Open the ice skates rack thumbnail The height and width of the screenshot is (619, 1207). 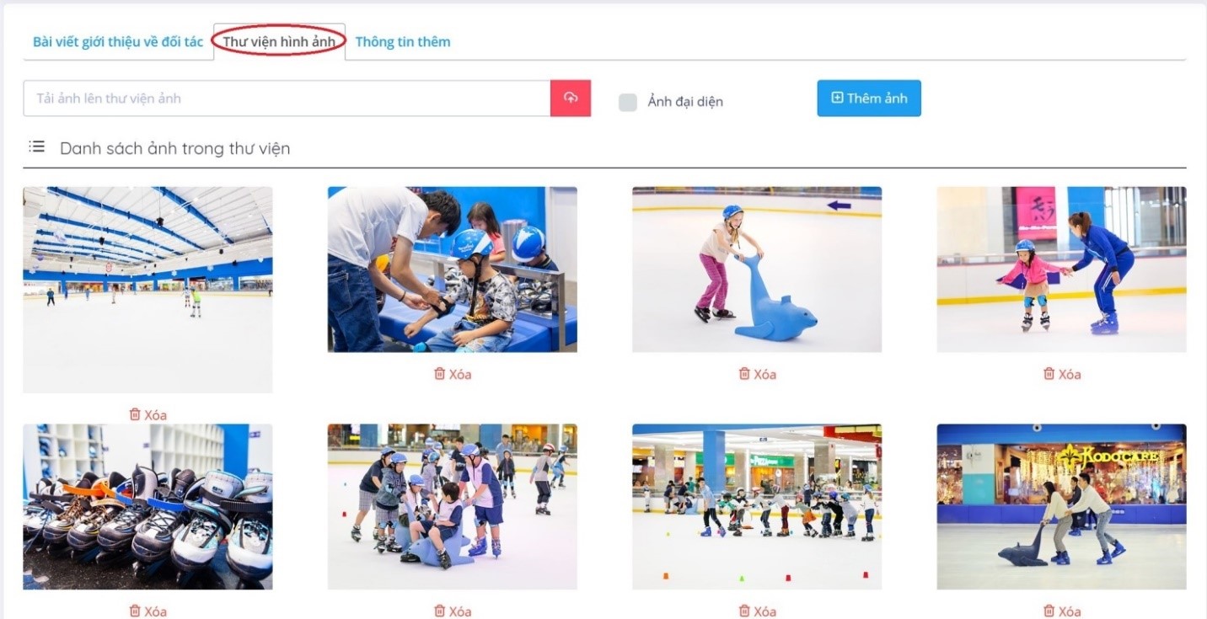[148, 506]
